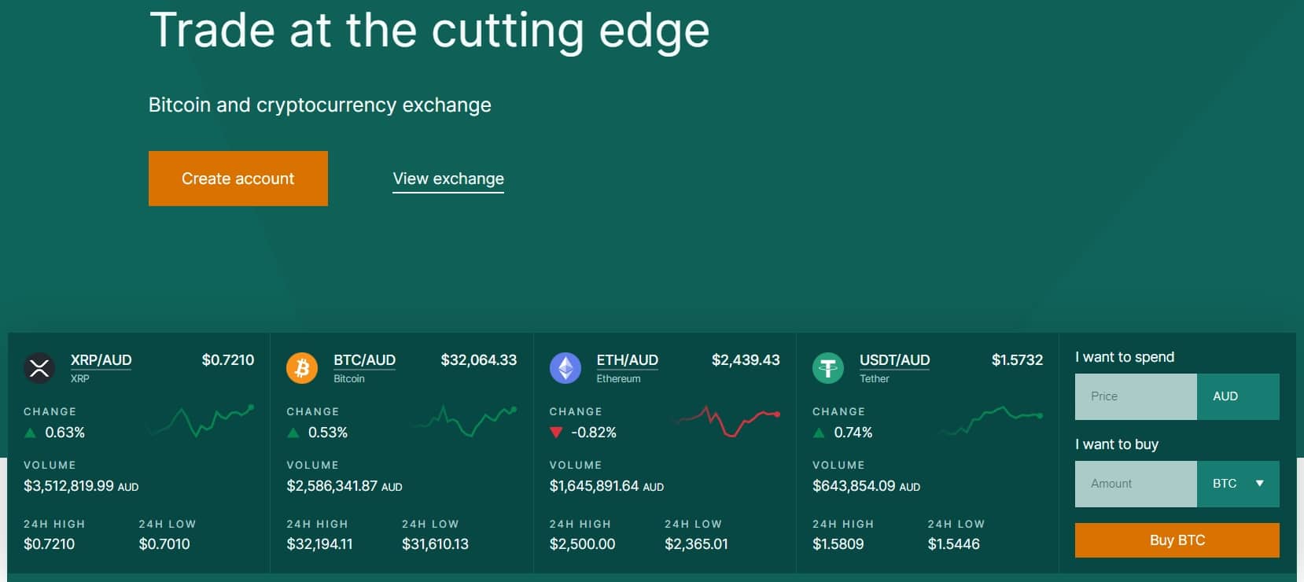This screenshot has height=582, width=1304.
Task: Open the BTC currency dropdown
Action: point(1239,484)
